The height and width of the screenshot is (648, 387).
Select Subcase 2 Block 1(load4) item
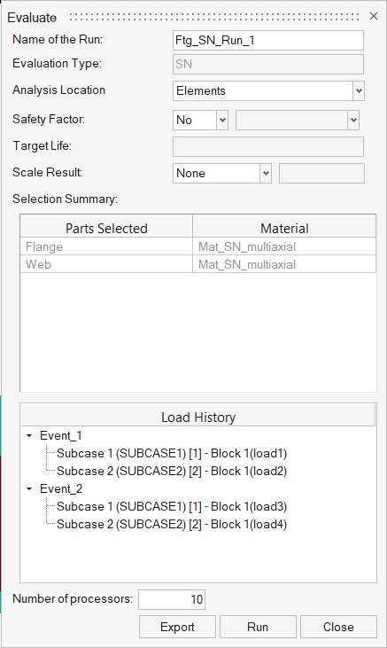tap(172, 525)
